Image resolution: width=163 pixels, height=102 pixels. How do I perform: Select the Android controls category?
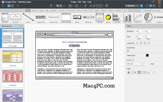pyautogui.click(x=34, y=10)
